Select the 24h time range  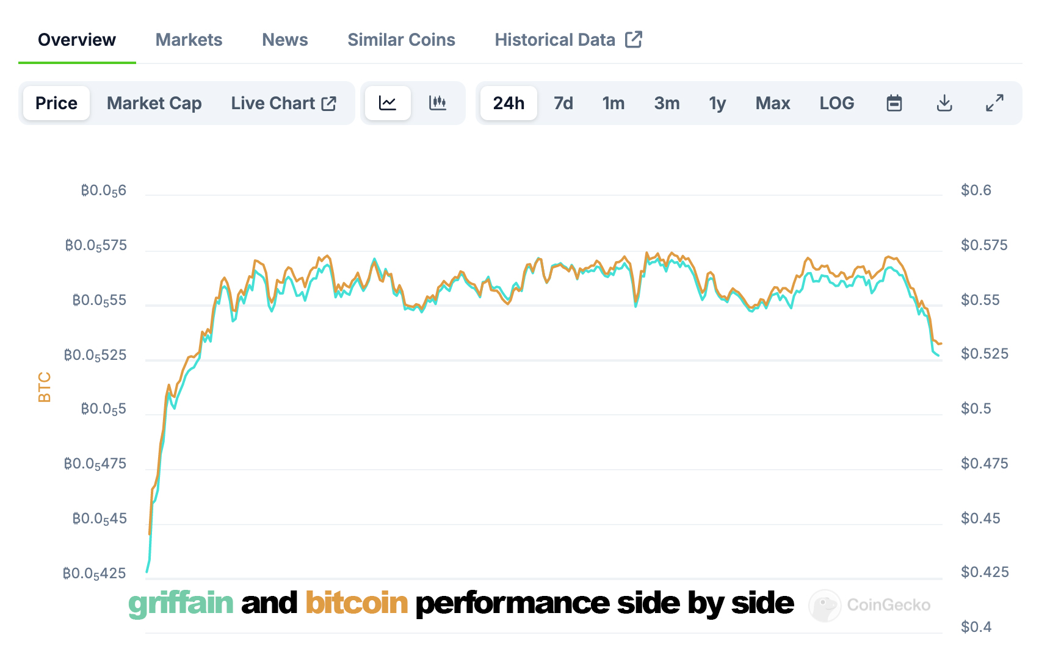(509, 103)
